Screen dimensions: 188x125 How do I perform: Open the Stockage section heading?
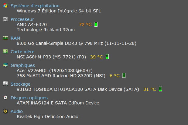pyautogui.click(x=20, y=84)
